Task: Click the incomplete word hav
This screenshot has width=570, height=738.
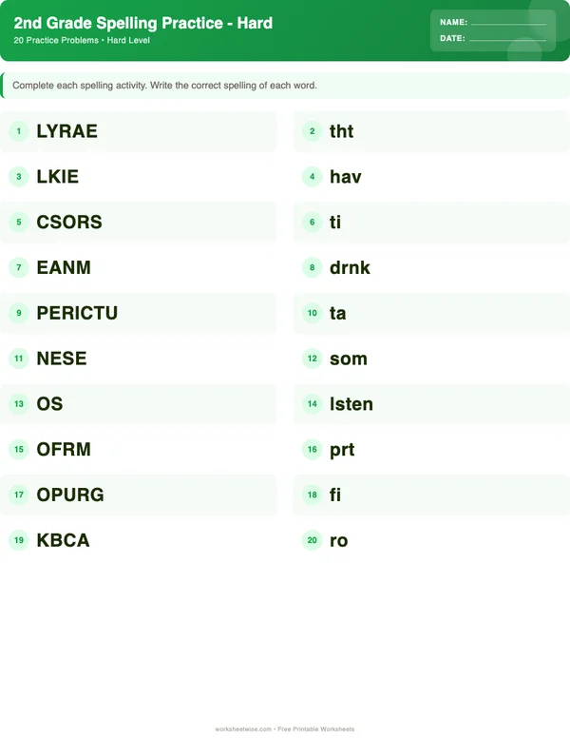Action: 346,177
